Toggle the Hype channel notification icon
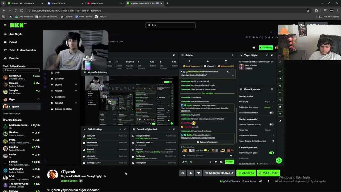This screenshot has width=341, height=192. coord(38,99)
